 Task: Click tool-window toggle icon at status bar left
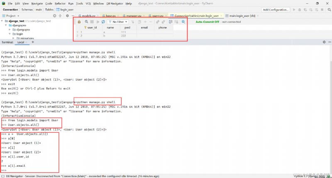click(3, 176)
